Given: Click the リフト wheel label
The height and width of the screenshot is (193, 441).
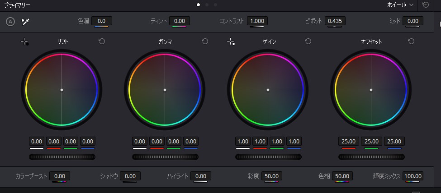Looking at the screenshot, I should coord(63,42).
